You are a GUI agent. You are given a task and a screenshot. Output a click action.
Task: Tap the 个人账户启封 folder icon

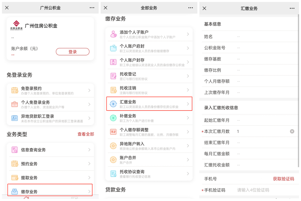pos(113,48)
